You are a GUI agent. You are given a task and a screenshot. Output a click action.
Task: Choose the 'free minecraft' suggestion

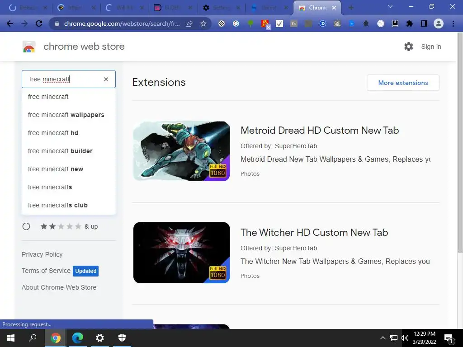69,97
